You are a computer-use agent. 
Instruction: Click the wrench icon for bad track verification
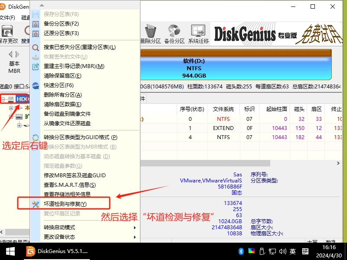pos(36,204)
